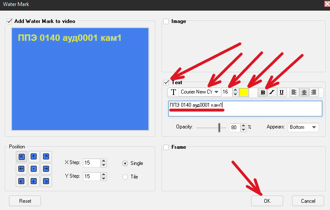
Task: Set position to bottom-right arrow
Action: [x=46, y=181]
